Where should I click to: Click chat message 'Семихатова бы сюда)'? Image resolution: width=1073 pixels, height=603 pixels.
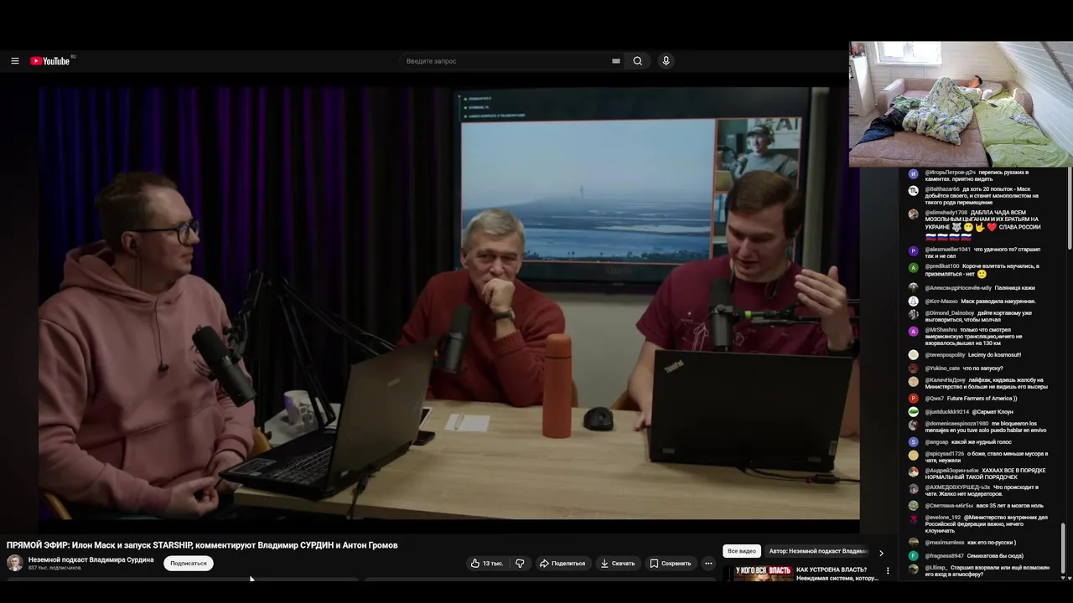pos(995,556)
